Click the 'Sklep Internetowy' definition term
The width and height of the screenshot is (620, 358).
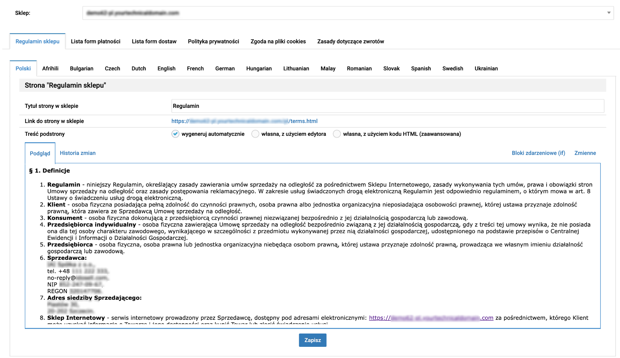(x=76, y=318)
